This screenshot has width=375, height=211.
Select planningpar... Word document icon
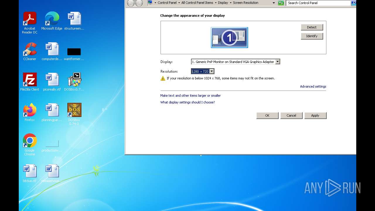52,113
